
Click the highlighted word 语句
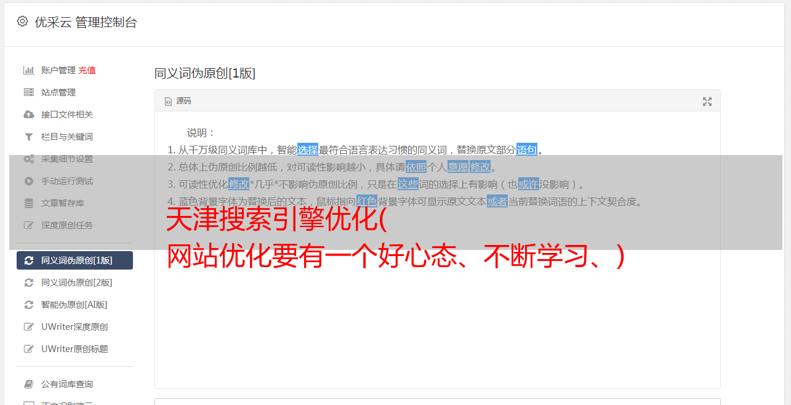(x=527, y=150)
